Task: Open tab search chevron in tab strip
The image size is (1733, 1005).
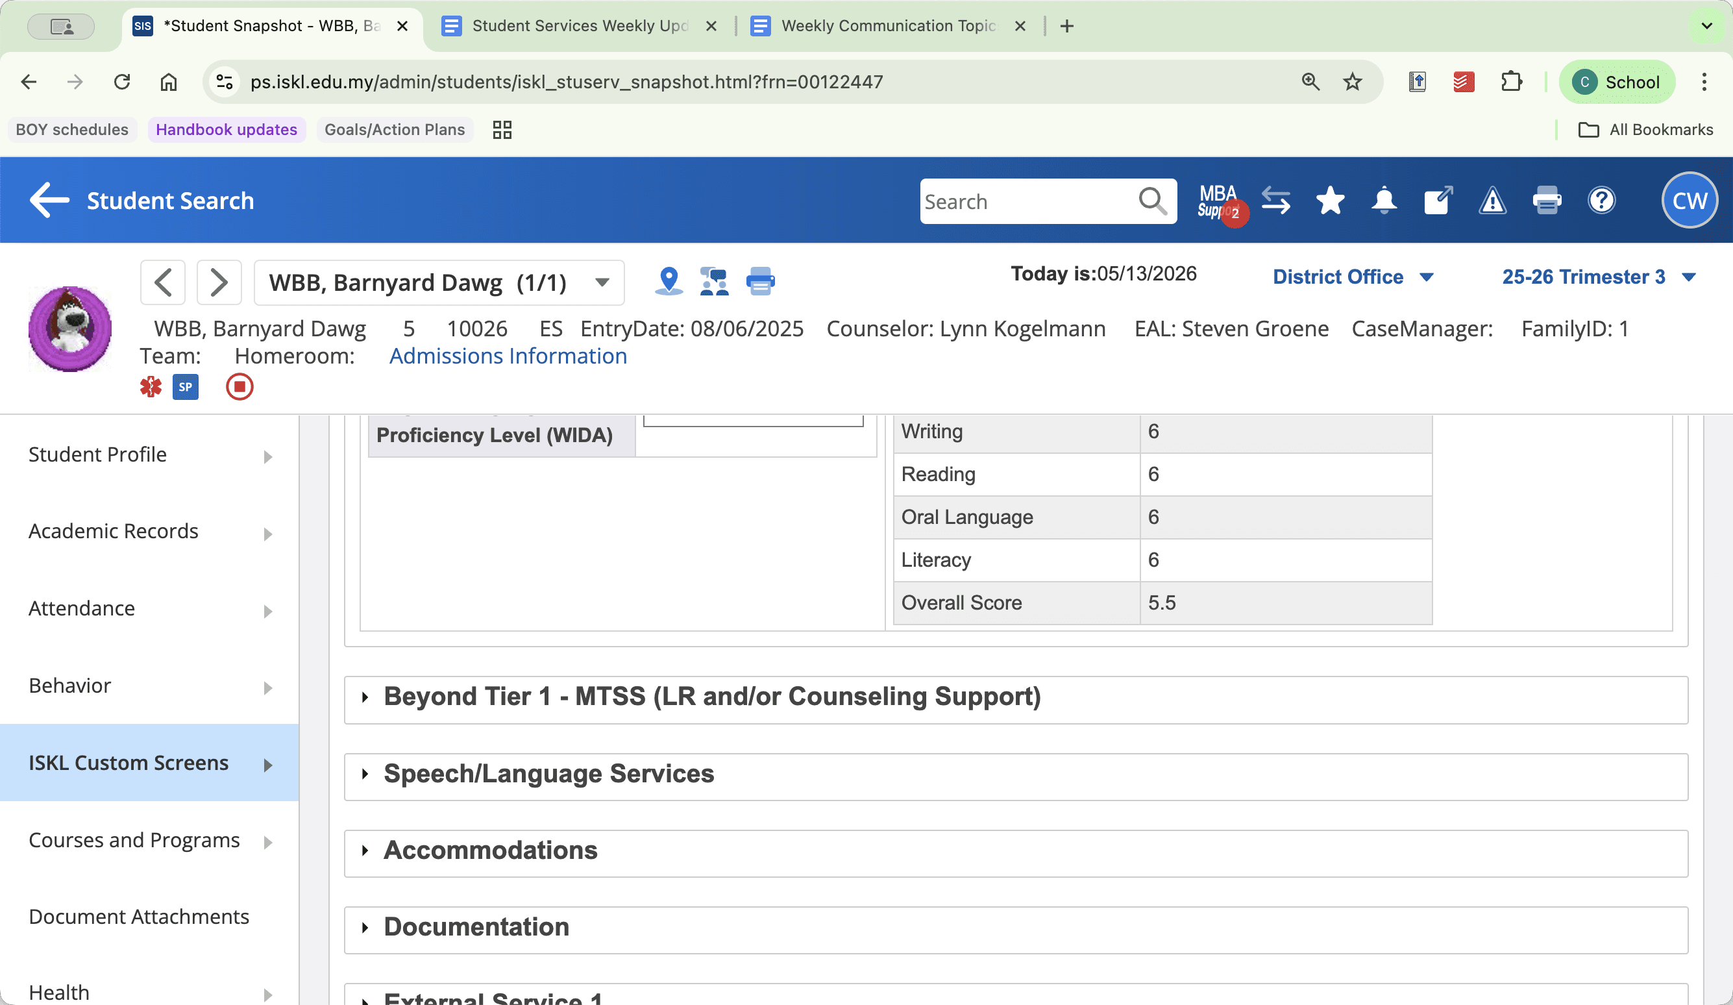Action: [x=1707, y=26]
